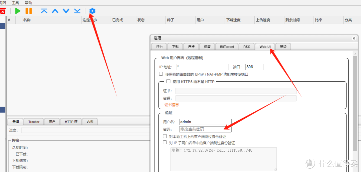Viewport: 361px width, 172px height.
Task: Open options with the gear icon
Action: [x=92, y=11]
